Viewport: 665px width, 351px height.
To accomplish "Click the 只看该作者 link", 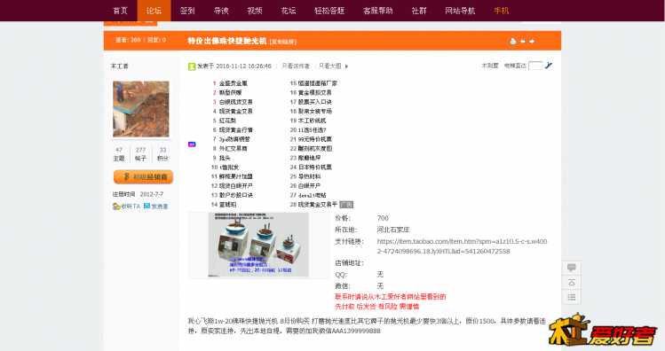I will click(x=296, y=66).
